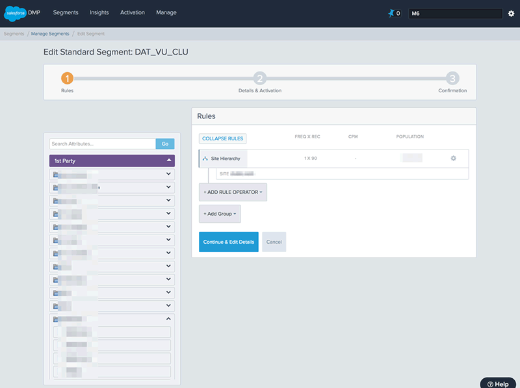Click the COLLAPSE RULES button
This screenshot has width=520, height=388.
tap(224, 138)
